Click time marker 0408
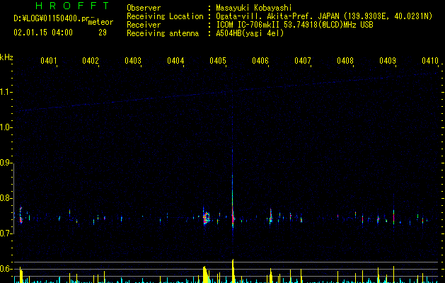Screen dimensions: 445x283 click(x=345, y=61)
